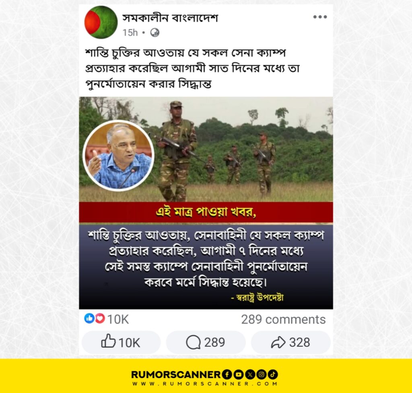Click the blue like reaction icon

(x=89, y=318)
